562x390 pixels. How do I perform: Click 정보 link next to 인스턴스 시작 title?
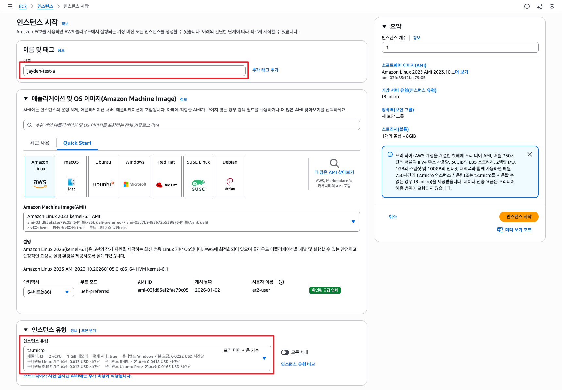pyautogui.click(x=65, y=24)
